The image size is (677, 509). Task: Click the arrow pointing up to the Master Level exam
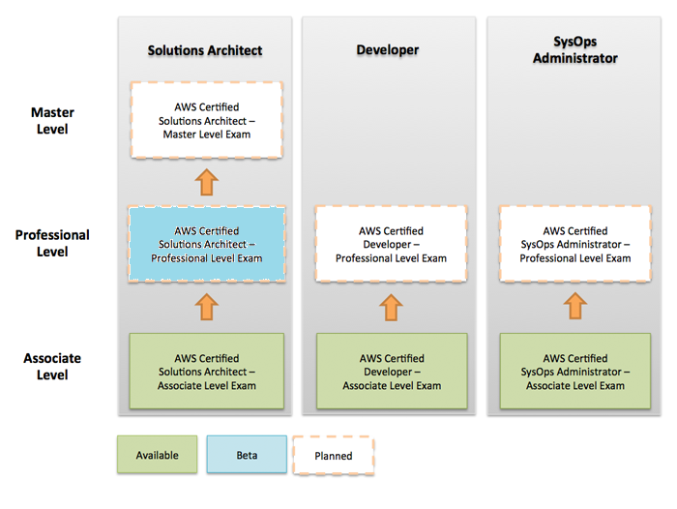206,182
